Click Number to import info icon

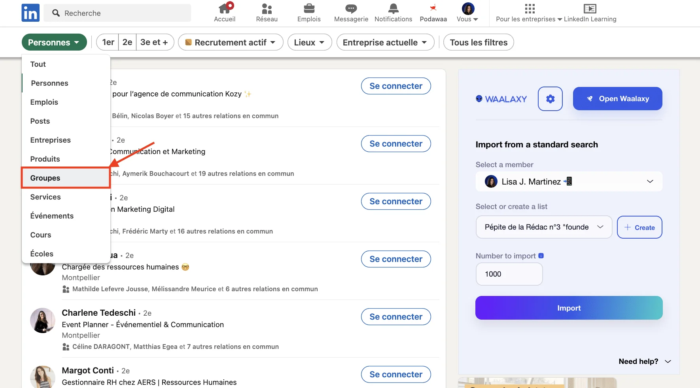coord(541,256)
